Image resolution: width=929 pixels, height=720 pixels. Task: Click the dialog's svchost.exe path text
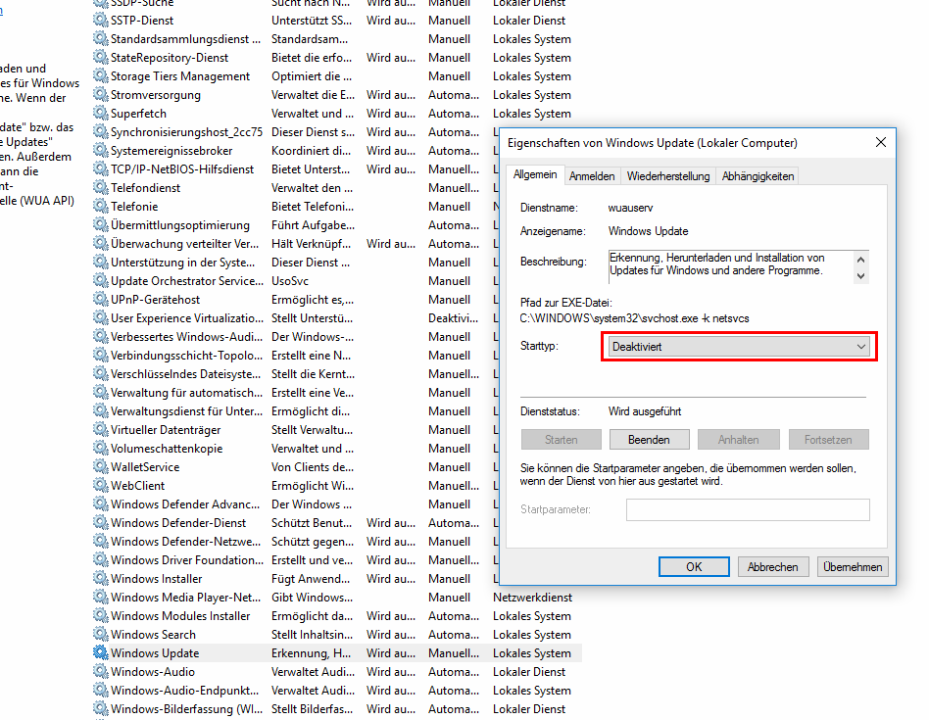pos(635,318)
